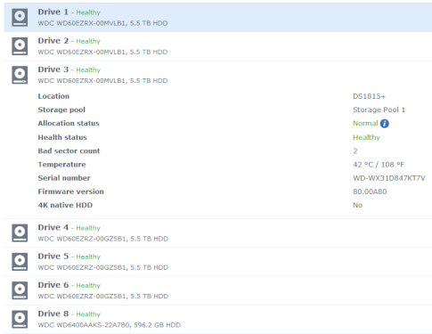Image resolution: width=432 pixels, height=334 pixels.
Task: Expand the Drive 8 row
Action: tap(217, 320)
